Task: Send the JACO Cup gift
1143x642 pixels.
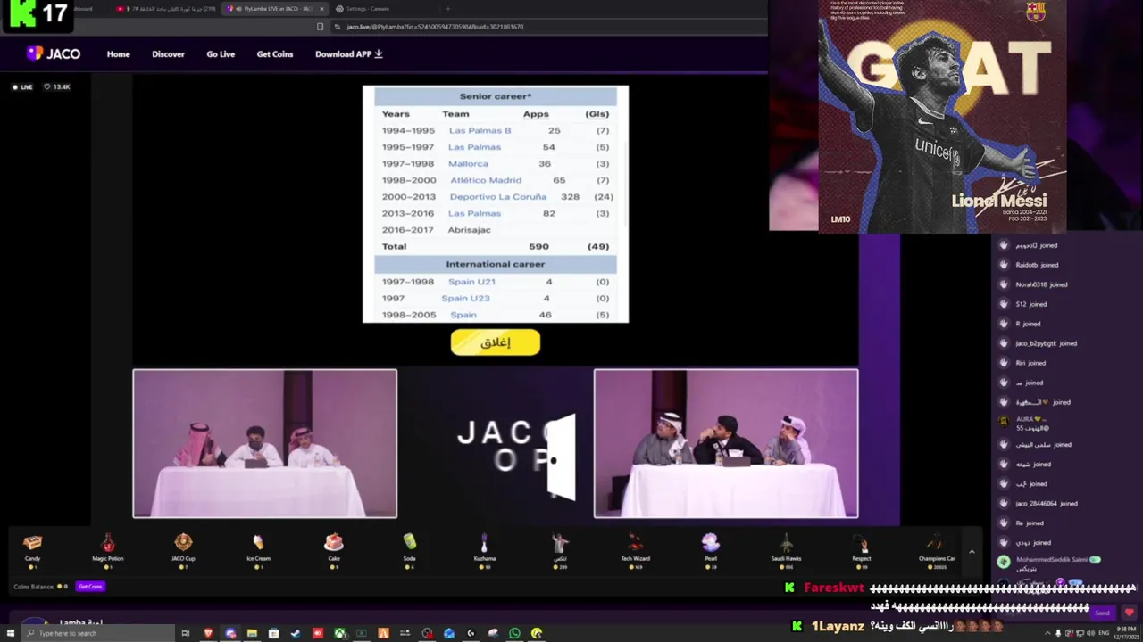Action: [x=183, y=547]
